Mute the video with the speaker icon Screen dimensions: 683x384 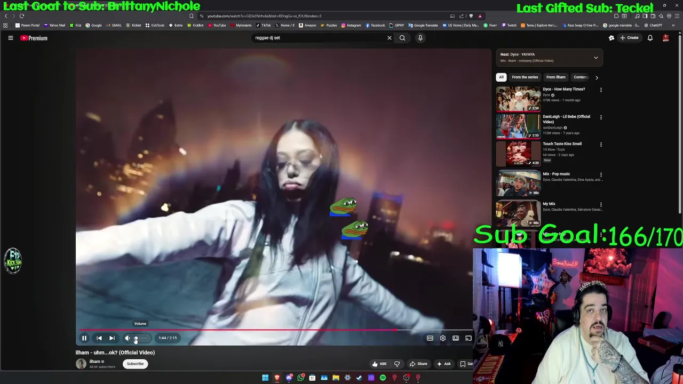click(x=127, y=338)
